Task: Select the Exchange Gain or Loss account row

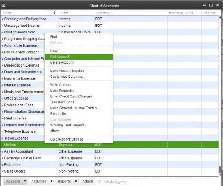Action: pos(22,158)
